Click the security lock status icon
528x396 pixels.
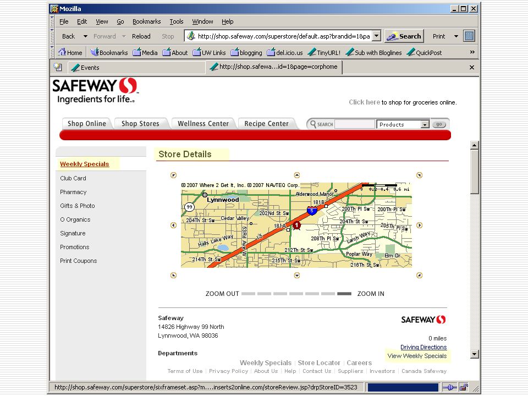464,387
